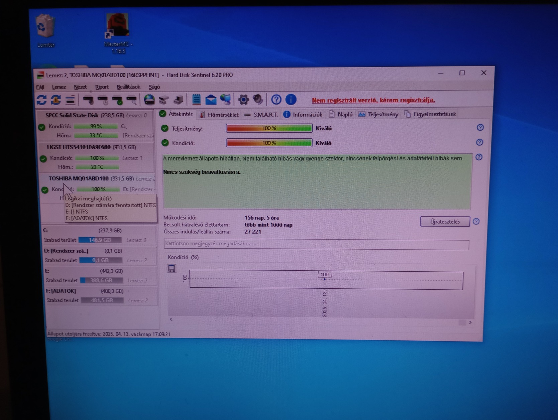The width and height of the screenshot is (558, 420).
Task: Open the Fájl menu
Action: [40, 87]
